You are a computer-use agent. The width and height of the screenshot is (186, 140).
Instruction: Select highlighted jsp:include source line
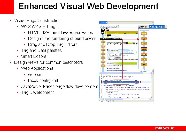point(120,82)
